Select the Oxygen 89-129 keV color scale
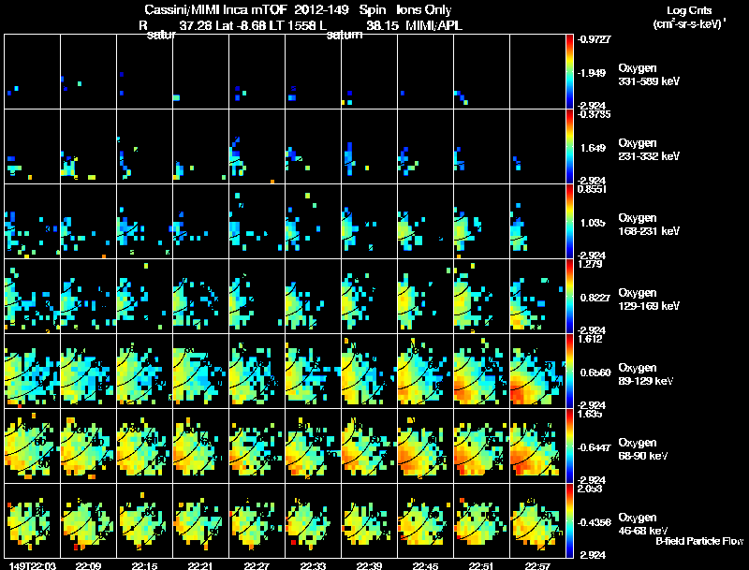 [x=569, y=371]
